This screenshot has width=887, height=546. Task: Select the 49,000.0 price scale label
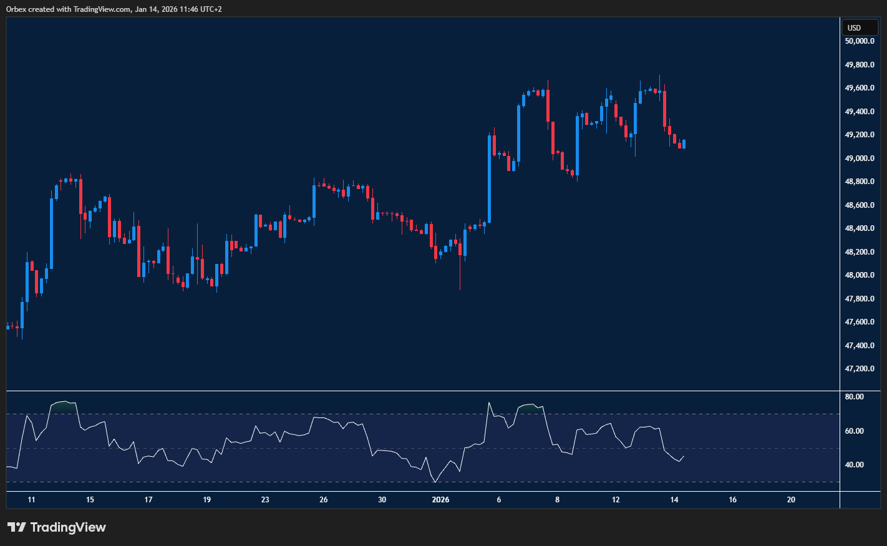point(859,158)
